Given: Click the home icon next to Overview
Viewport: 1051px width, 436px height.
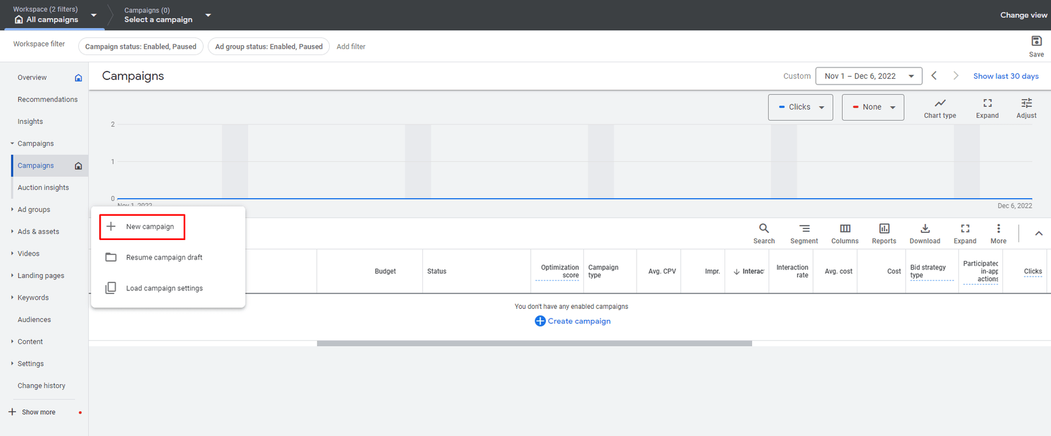Looking at the screenshot, I should (x=78, y=77).
